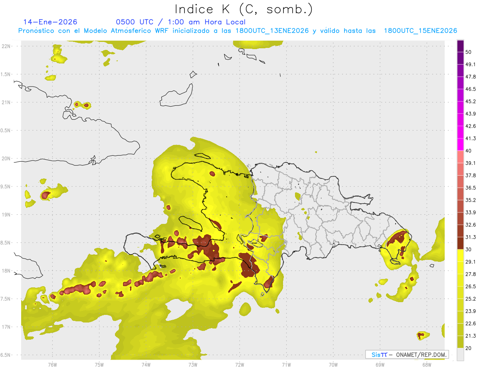Click the "0500 UTC / 1:00 am Hora Local" text
Image resolution: width=479 pixels, height=370 pixels.
pyautogui.click(x=180, y=22)
